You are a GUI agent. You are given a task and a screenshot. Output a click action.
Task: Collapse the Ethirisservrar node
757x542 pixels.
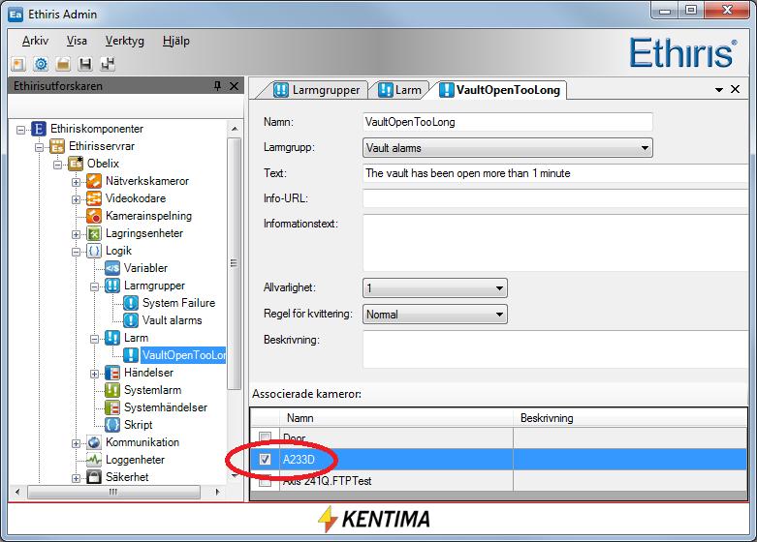coord(39,147)
